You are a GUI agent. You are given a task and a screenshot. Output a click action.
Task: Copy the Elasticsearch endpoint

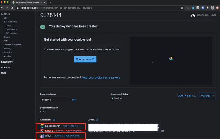[71, 126]
